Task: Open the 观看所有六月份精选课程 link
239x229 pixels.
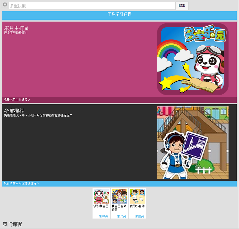Action: pos(21,184)
